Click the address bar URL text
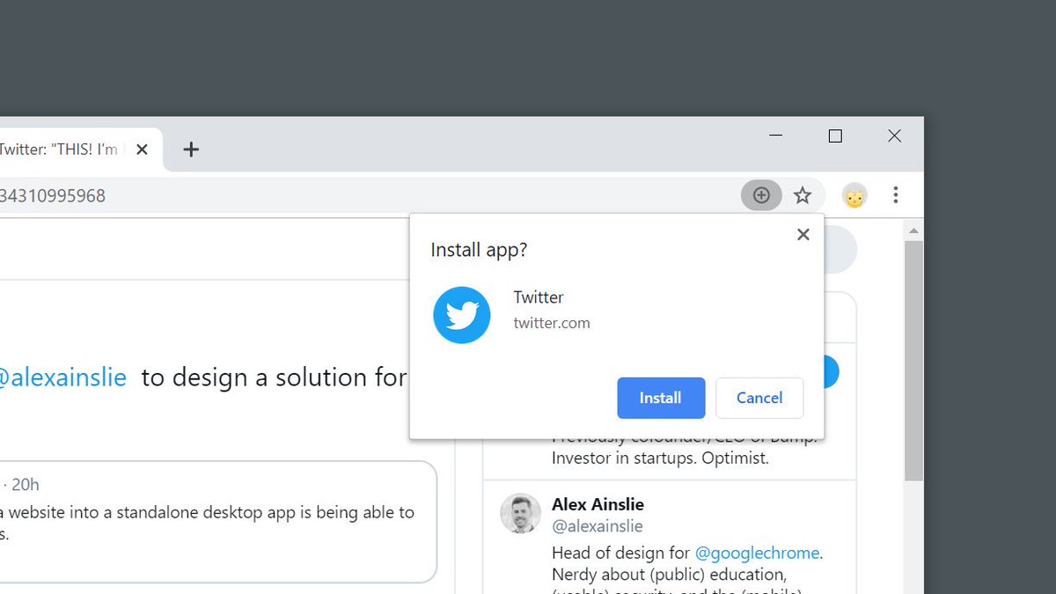This screenshot has height=594, width=1056. tap(53, 195)
